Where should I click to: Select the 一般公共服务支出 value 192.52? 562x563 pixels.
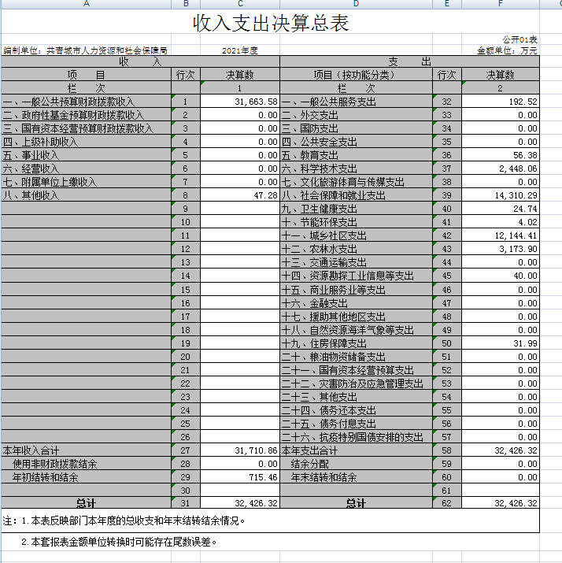501,102
